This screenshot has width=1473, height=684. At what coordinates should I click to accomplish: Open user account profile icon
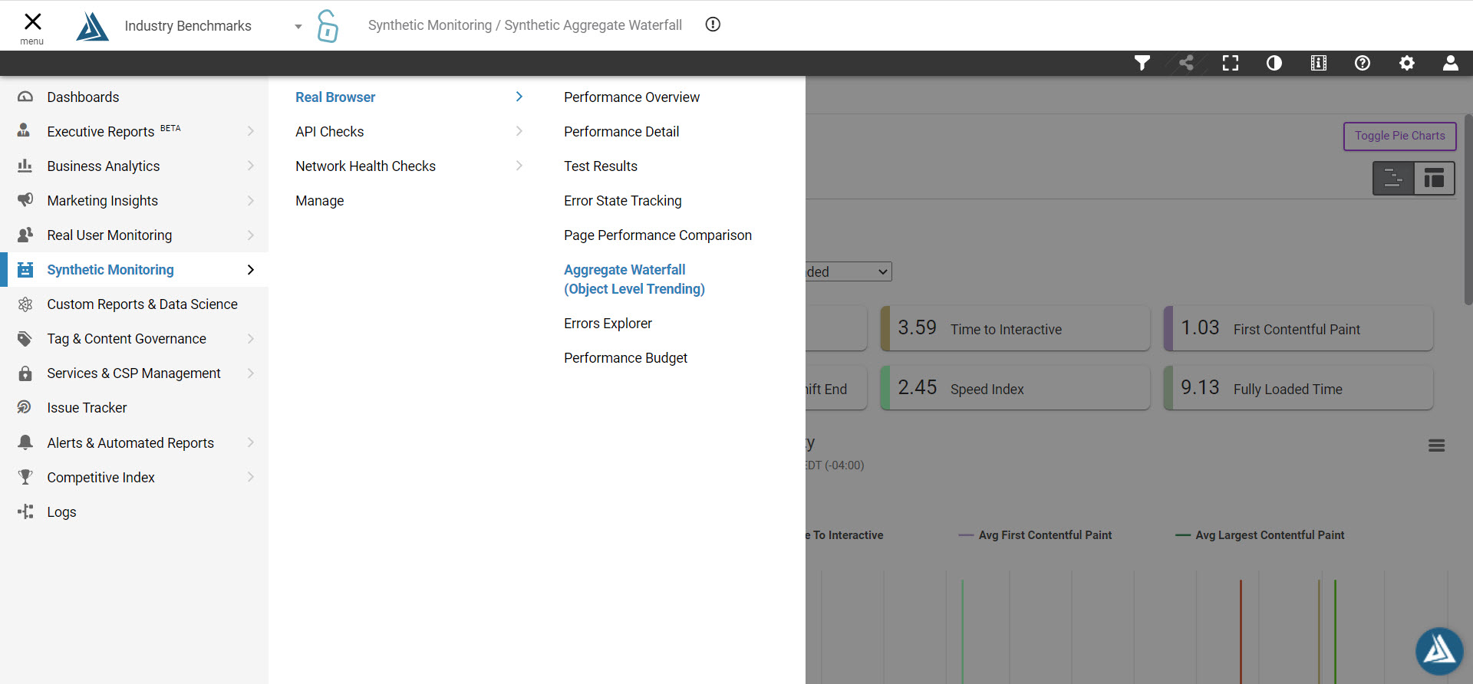point(1450,63)
